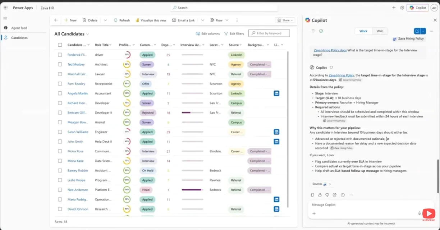Expand the All Candidates view selector
Image resolution: width=440 pixels, height=230 pixels.
(87, 34)
